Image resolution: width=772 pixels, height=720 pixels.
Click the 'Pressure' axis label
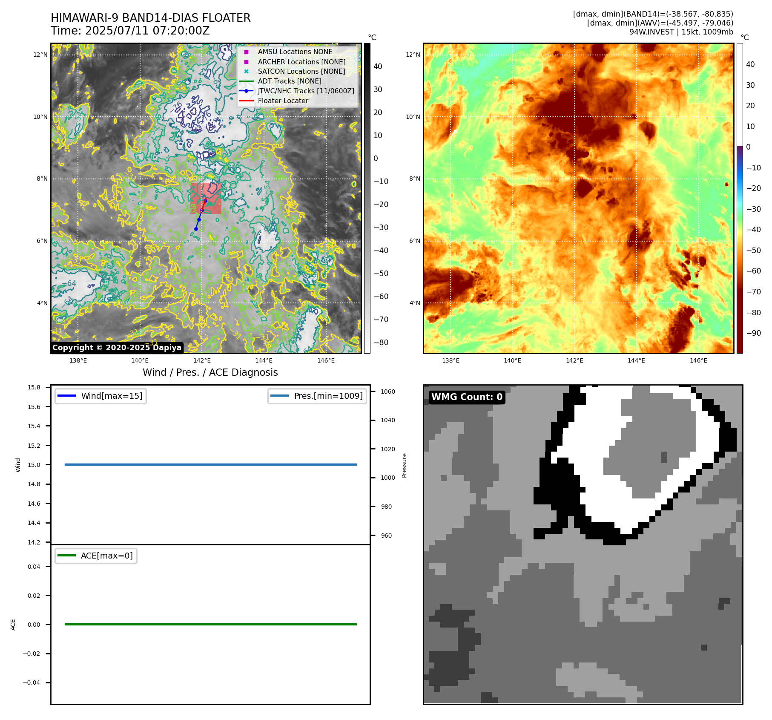pyautogui.click(x=405, y=465)
